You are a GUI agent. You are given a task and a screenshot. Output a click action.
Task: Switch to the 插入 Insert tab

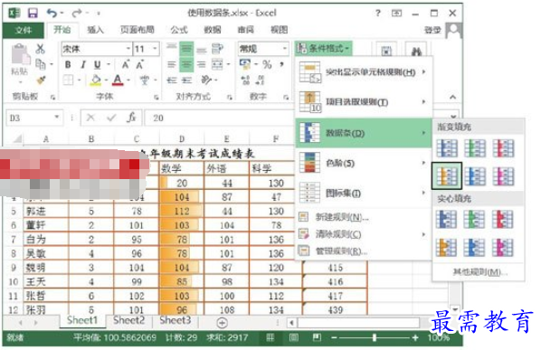[x=95, y=30]
